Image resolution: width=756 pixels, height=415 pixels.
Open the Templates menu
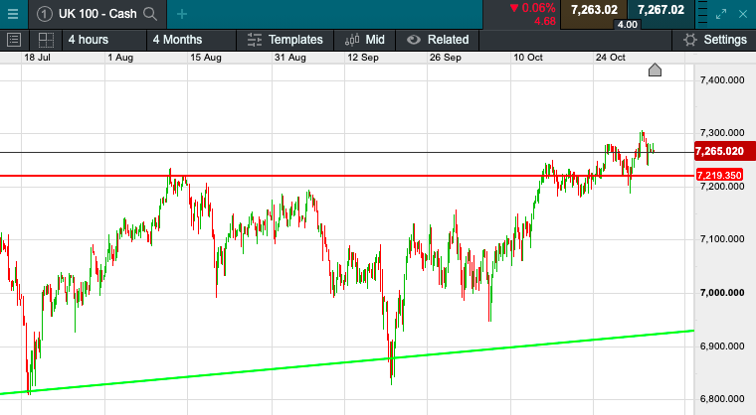click(x=284, y=40)
